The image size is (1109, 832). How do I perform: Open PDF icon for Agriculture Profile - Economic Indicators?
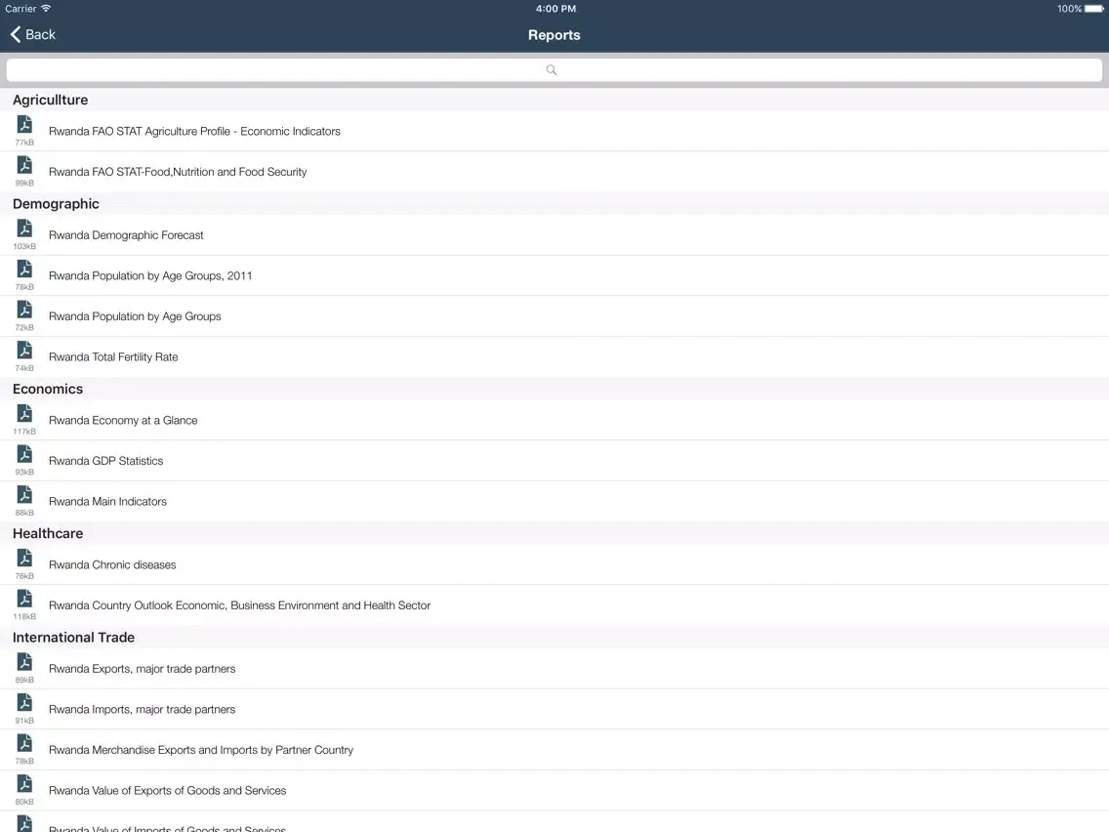[x=24, y=125]
